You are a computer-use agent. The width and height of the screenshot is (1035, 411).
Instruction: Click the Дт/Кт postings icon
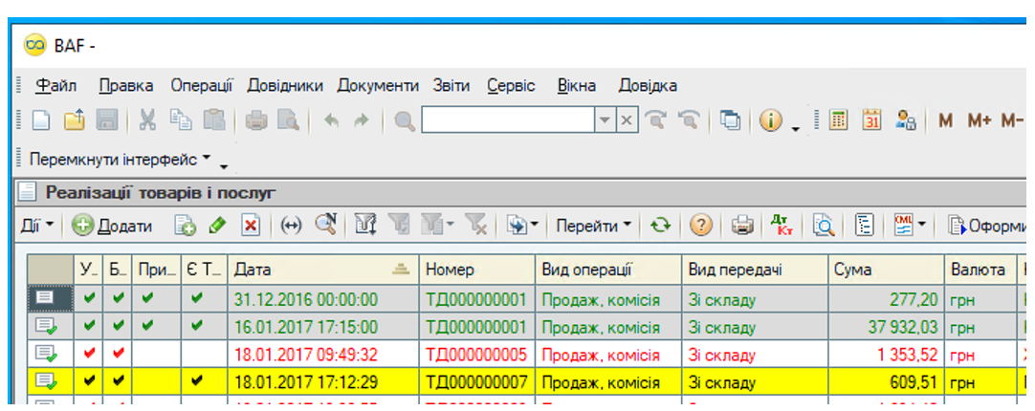(x=782, y=226)
